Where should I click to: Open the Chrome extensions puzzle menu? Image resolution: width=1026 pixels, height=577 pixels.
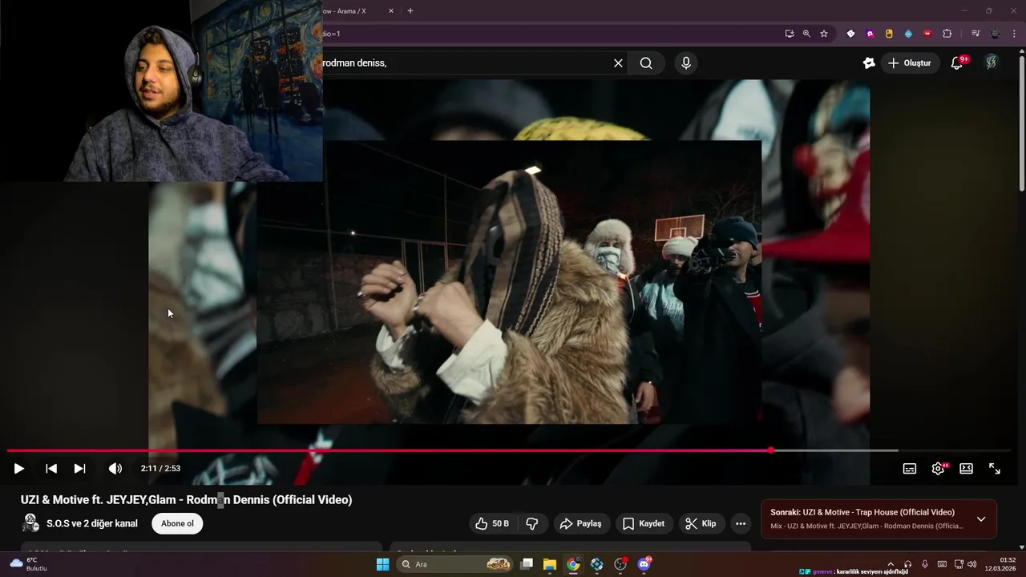[947, 34]
